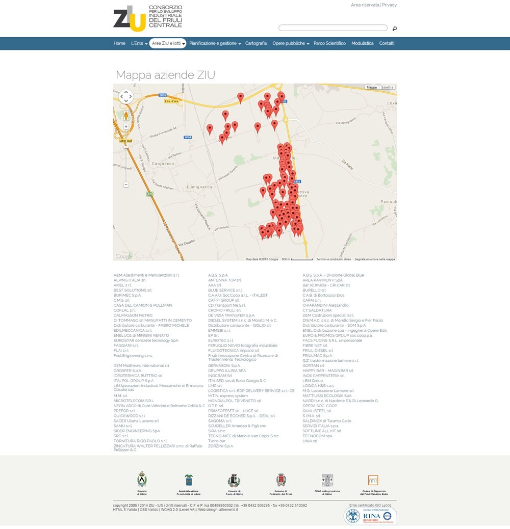The height and width of the screenshot is (529, 510).
Task: Click the leftmost red map marker
Action: pos(210,129)
